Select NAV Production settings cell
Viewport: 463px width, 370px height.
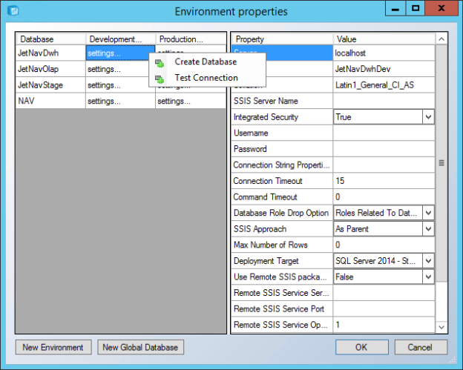click(191, 101)
